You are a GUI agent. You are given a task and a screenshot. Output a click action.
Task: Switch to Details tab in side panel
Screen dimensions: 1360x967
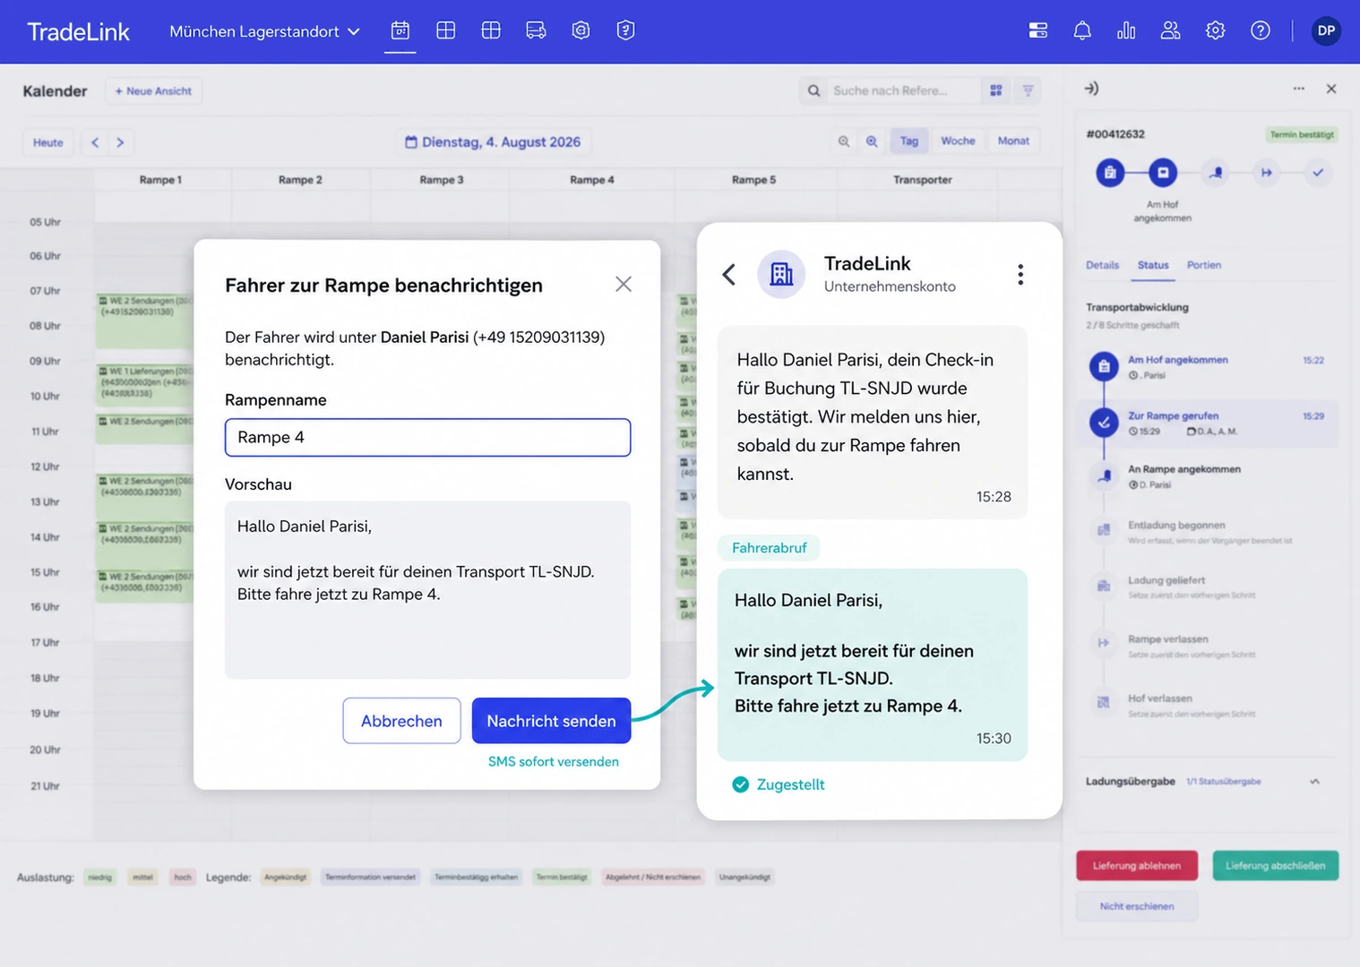pos(1102,265)
